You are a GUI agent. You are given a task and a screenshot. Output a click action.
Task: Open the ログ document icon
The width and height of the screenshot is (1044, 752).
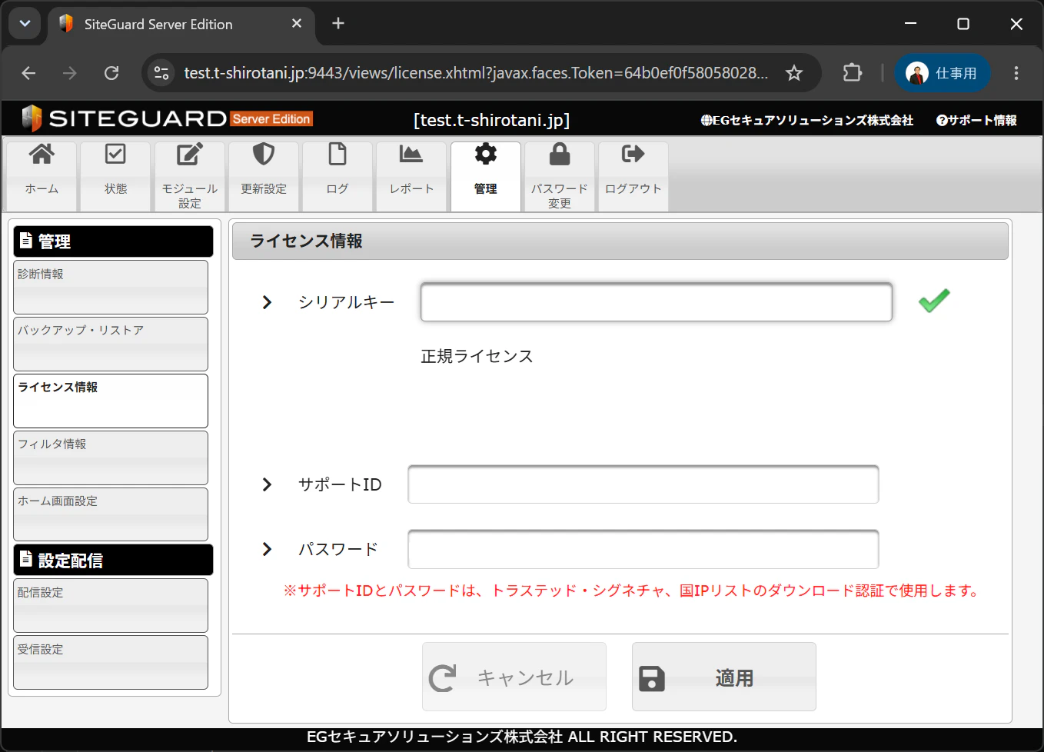point(337,155)
